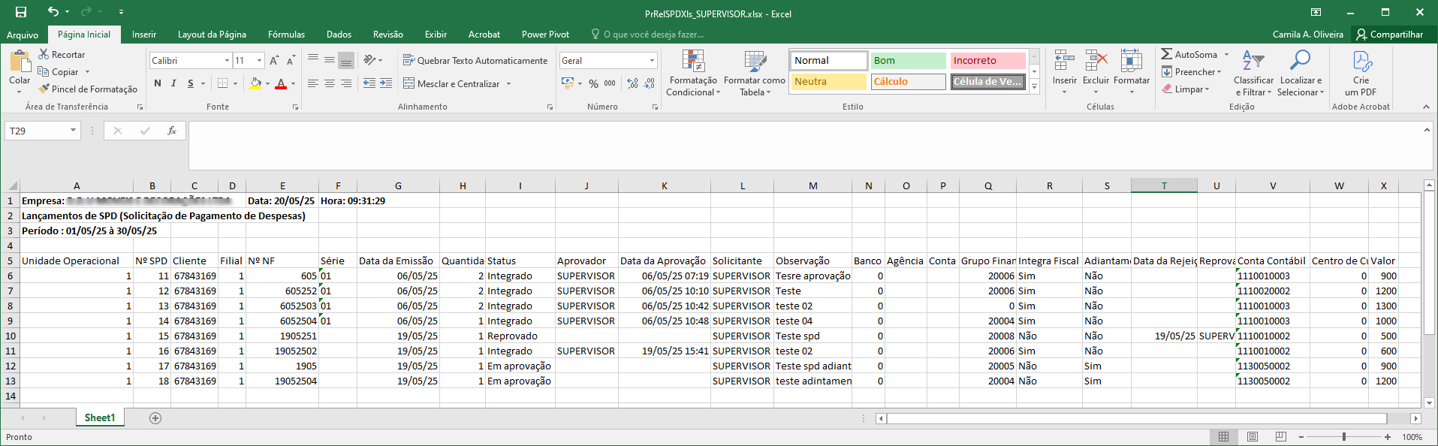Add new sheet with plus icon
The image size is (1438, 446).
pyautogui.click(x=155, y=418)
